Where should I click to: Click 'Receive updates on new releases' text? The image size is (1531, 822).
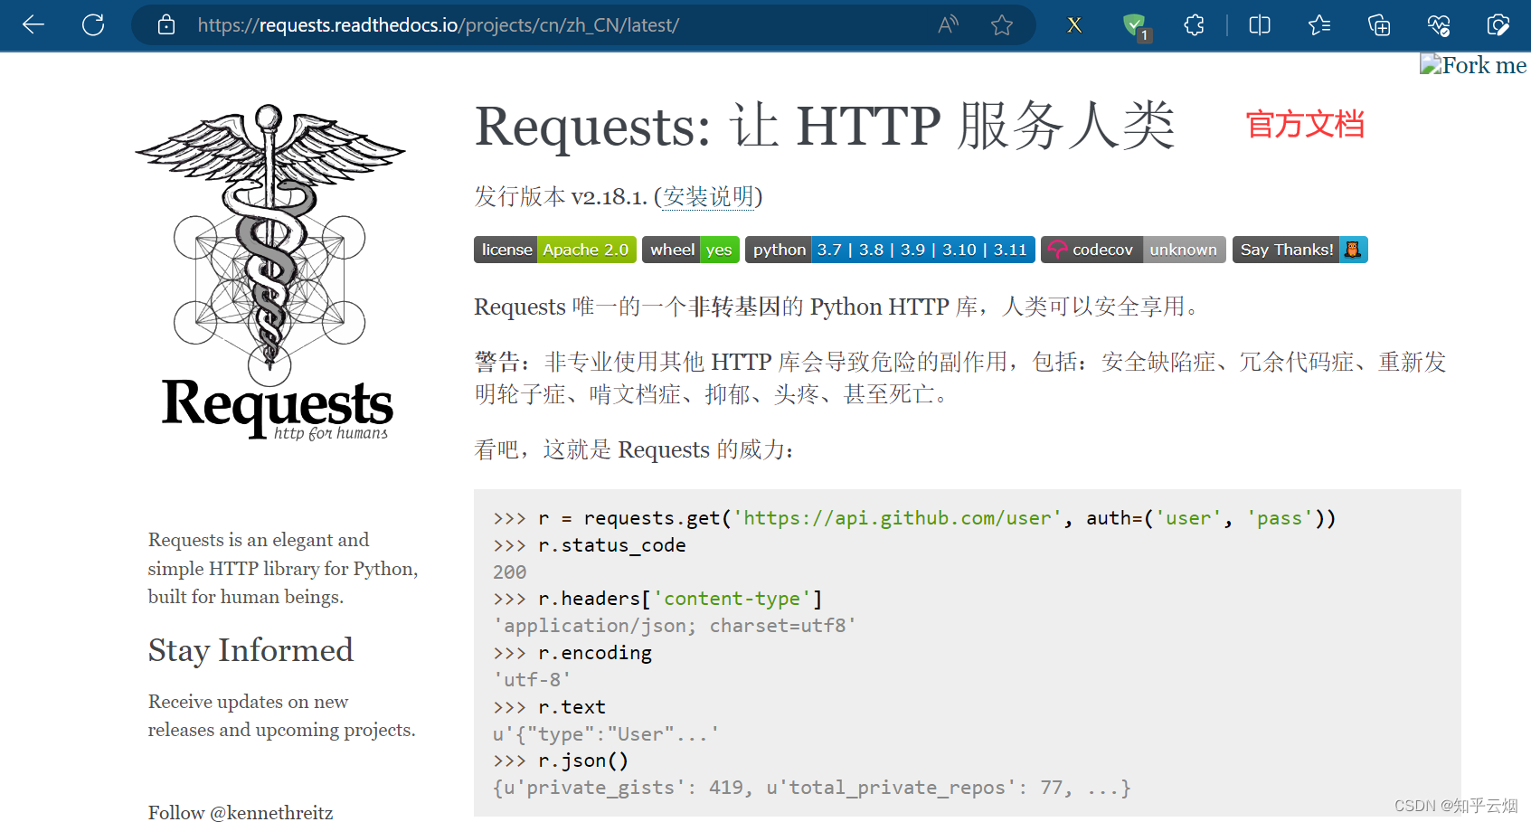[282, 715]
